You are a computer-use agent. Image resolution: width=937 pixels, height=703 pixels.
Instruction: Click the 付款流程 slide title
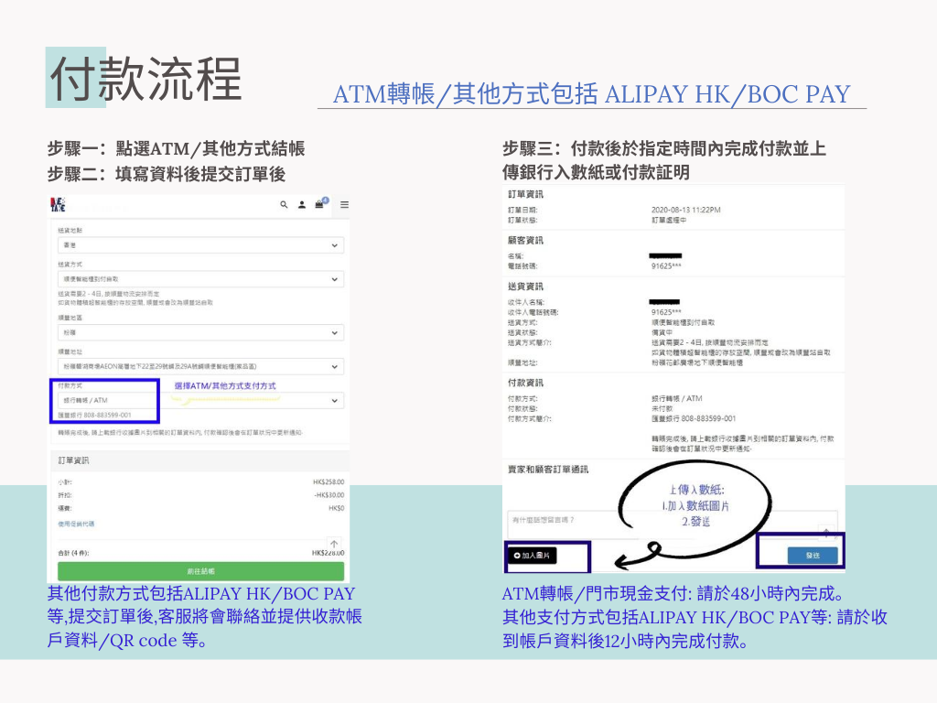[145, 79]
